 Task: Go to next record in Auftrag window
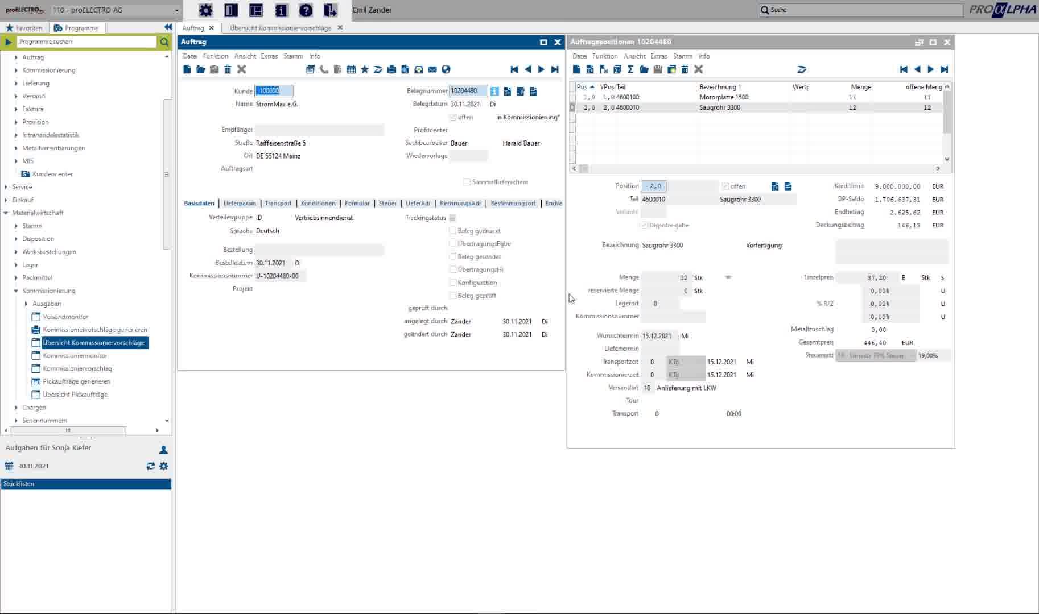click(541, 69)
